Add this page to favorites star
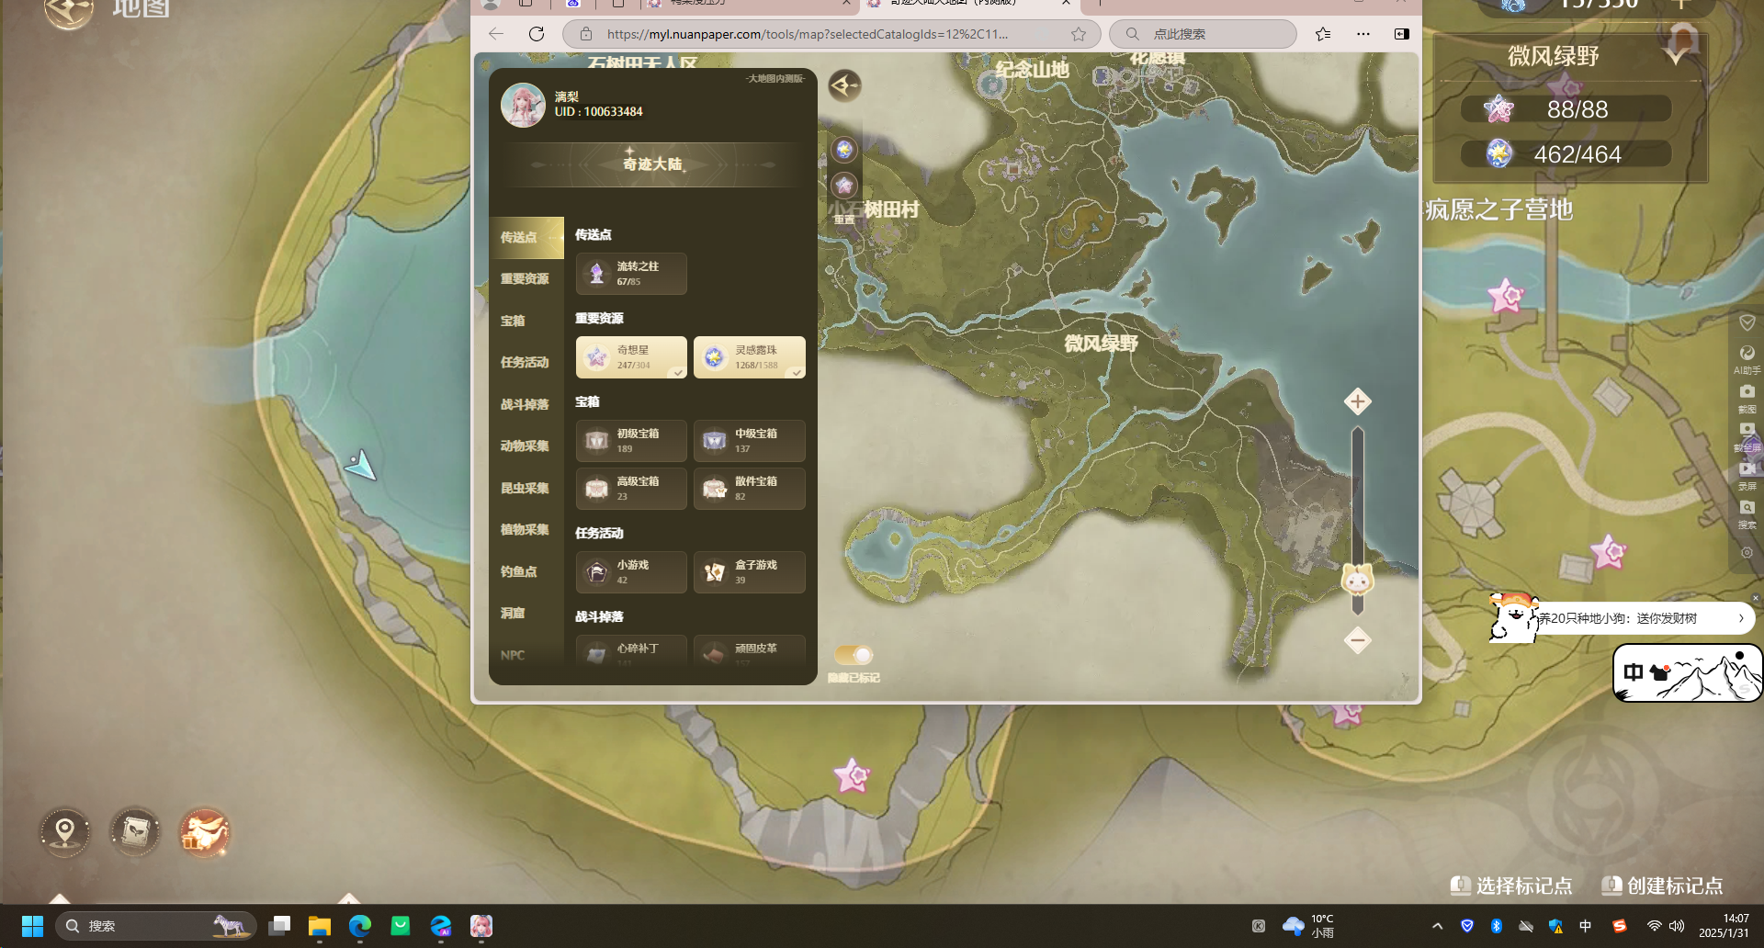 [1079, 34]
